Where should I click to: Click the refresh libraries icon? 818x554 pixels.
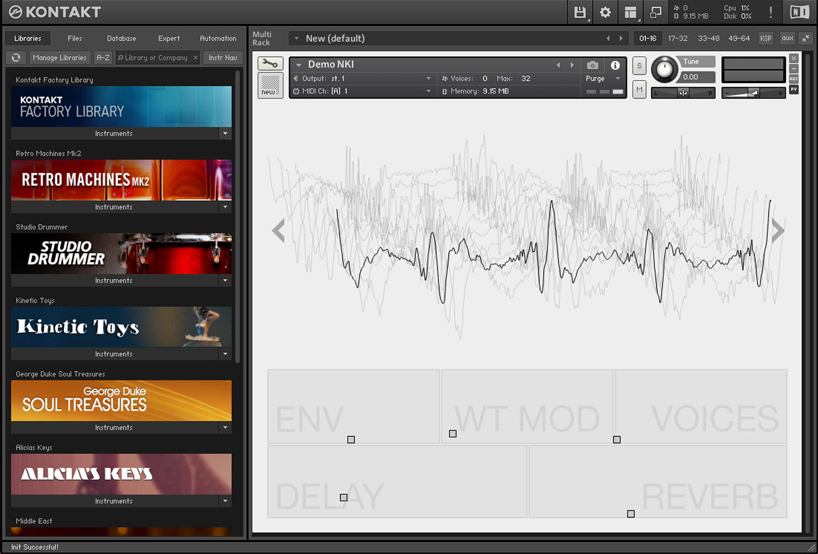pos(16,58)
